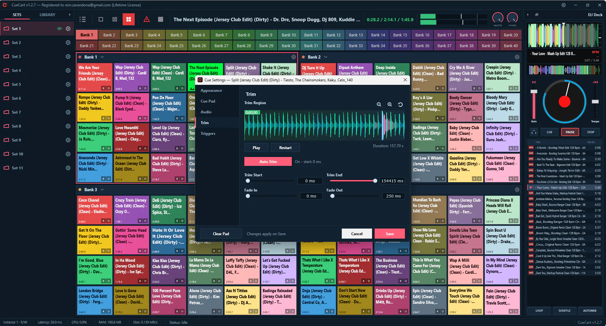Viewport: 606px width, 326px height.
Task: Select Bank 27 tab
Action: tap(221, 46)
